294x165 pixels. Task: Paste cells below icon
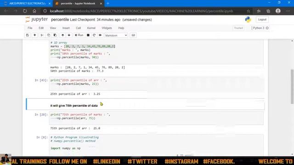point(55,35)
